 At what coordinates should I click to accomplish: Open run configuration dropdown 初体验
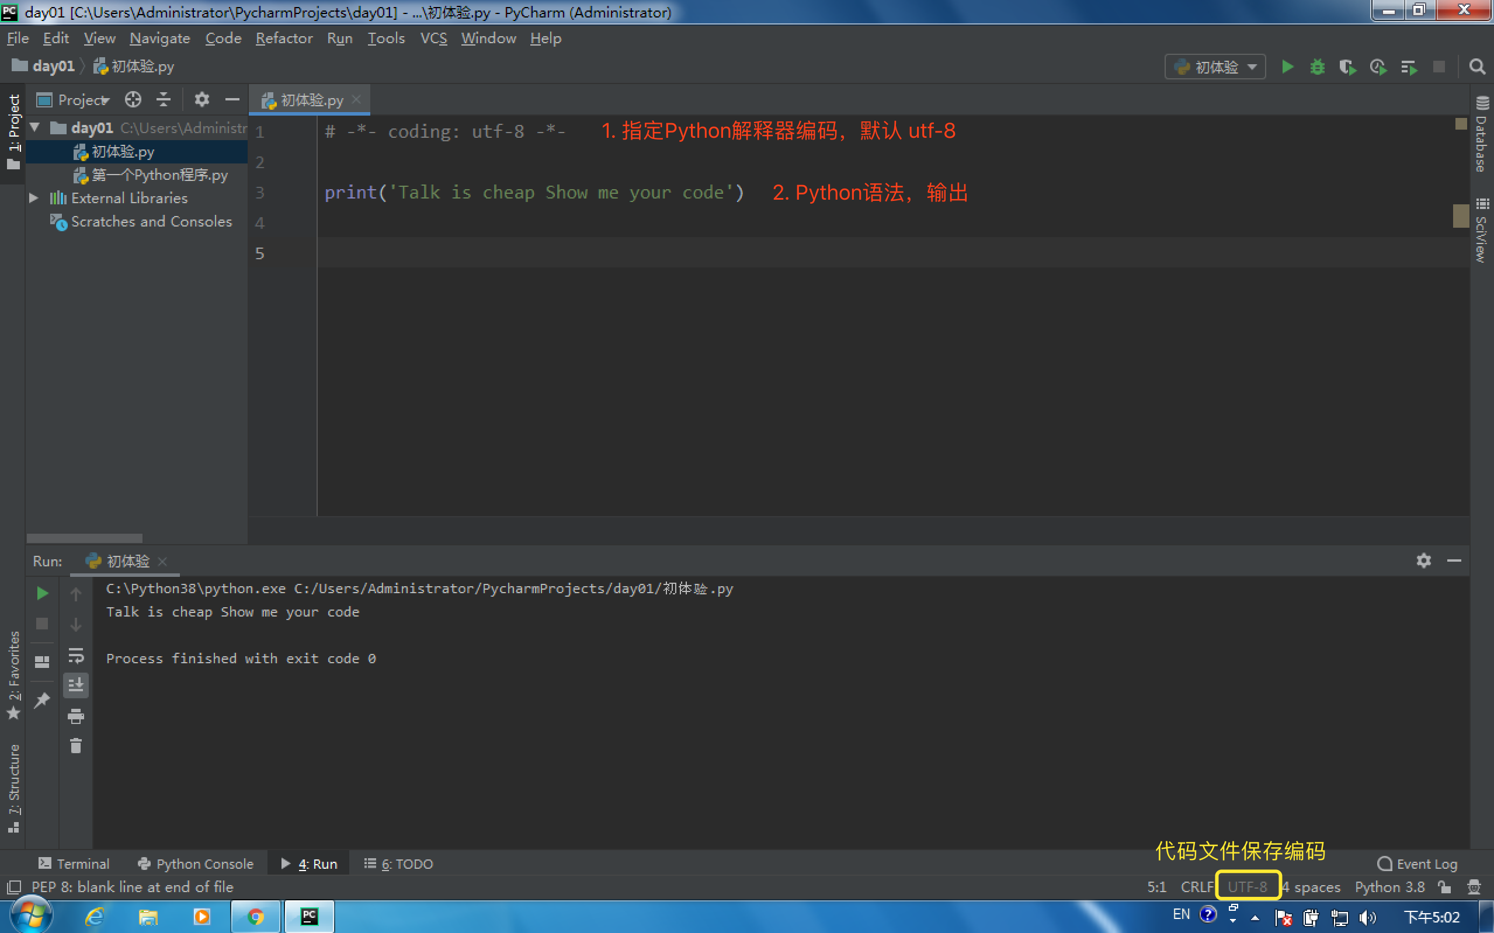pyautogui.click(x=1214, y=67)
